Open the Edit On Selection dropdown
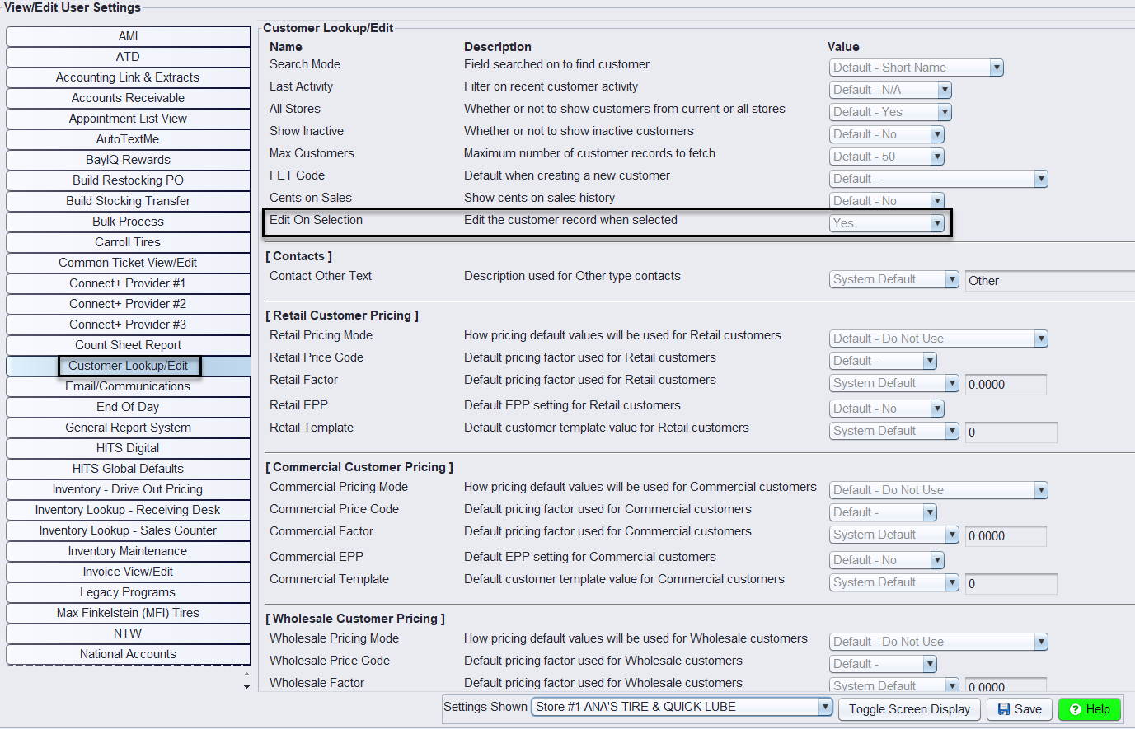The height and width of the screenshot is (729, 1135). click(936, 223)
